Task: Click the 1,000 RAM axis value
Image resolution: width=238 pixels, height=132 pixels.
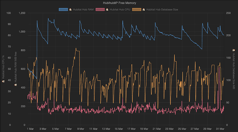Action: pos(22,32)
